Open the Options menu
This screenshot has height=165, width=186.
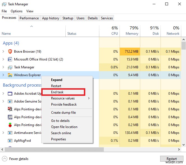[17, 11]
